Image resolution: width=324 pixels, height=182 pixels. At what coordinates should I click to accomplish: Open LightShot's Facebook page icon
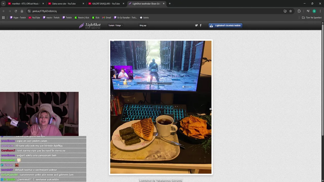(201, 25)
